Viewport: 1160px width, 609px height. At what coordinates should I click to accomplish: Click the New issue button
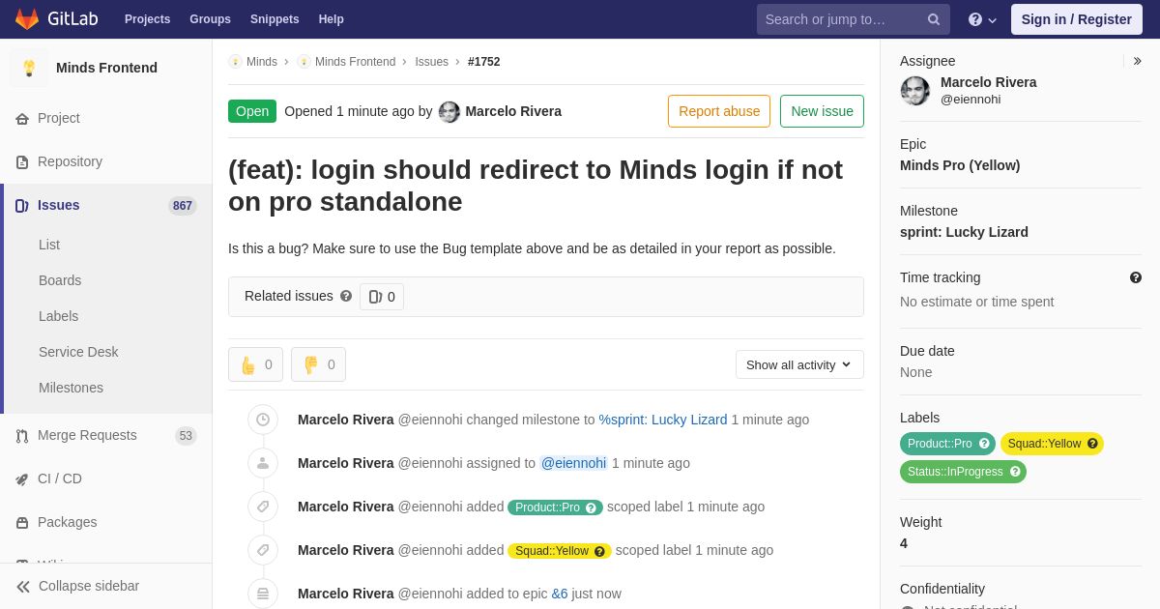tap(822, 111)
